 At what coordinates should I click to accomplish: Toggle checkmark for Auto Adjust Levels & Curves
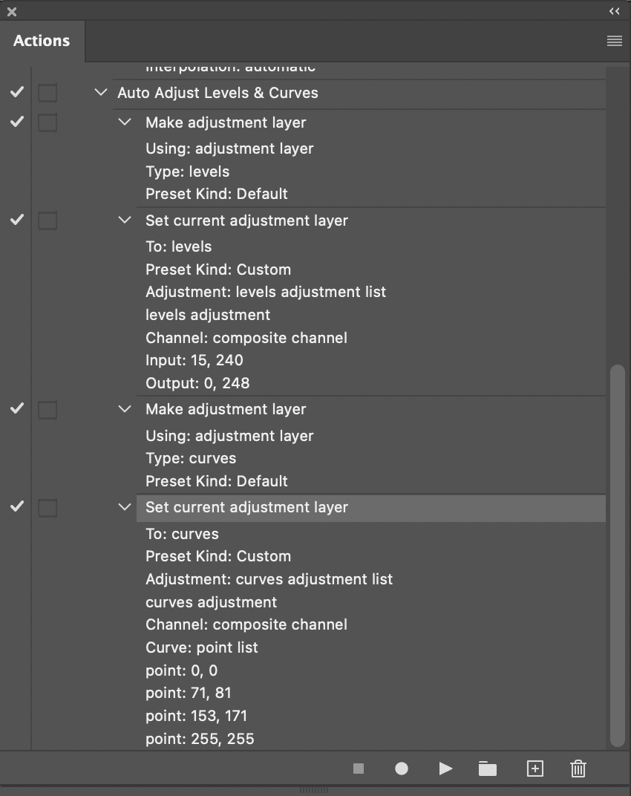(16, 93)
